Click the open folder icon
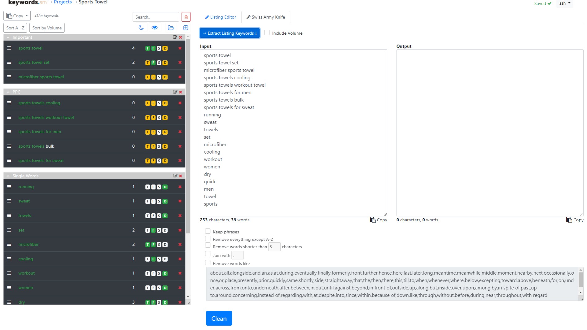587x330 pixels. point(171,28)
